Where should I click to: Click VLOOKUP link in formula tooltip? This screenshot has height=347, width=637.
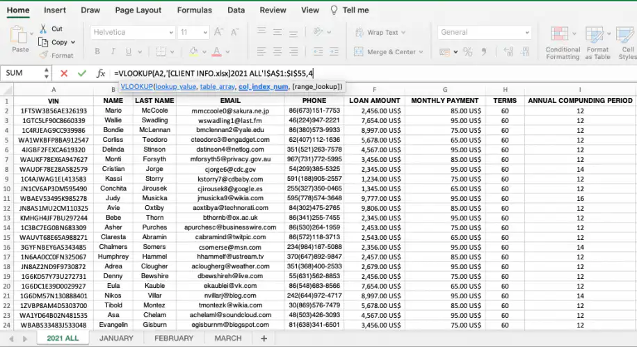click(x=136, y=86)
